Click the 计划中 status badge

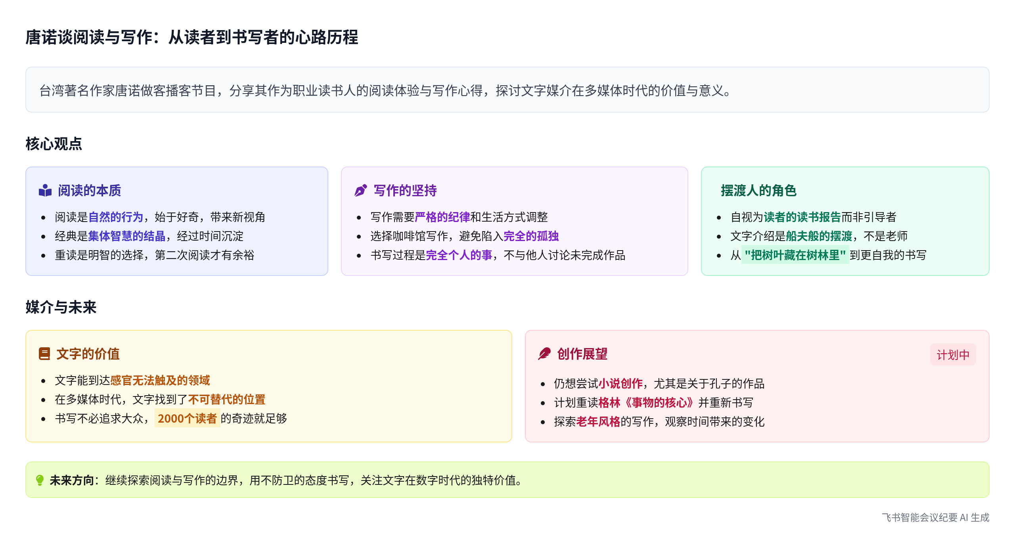[x=953, y=355]
